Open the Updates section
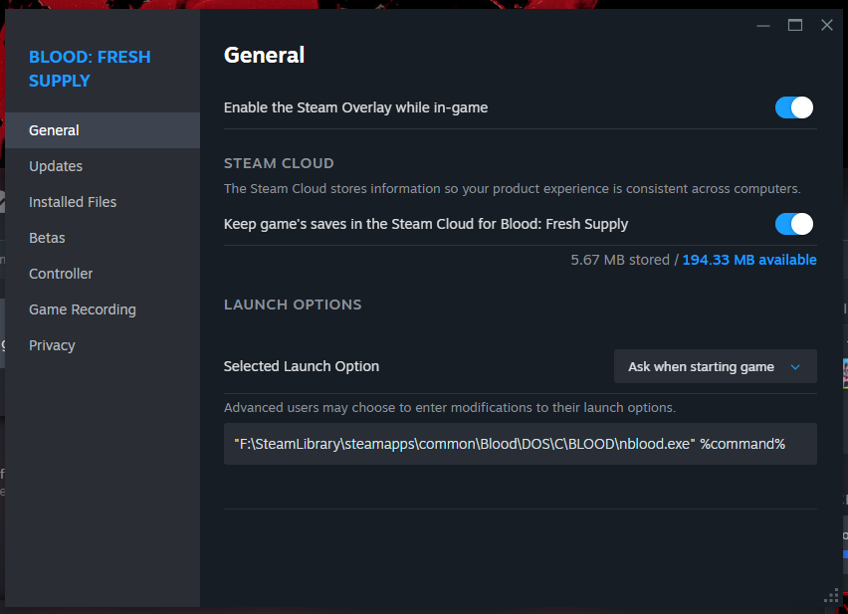Viewport: 848px width, 614px height. click(56, 166)
